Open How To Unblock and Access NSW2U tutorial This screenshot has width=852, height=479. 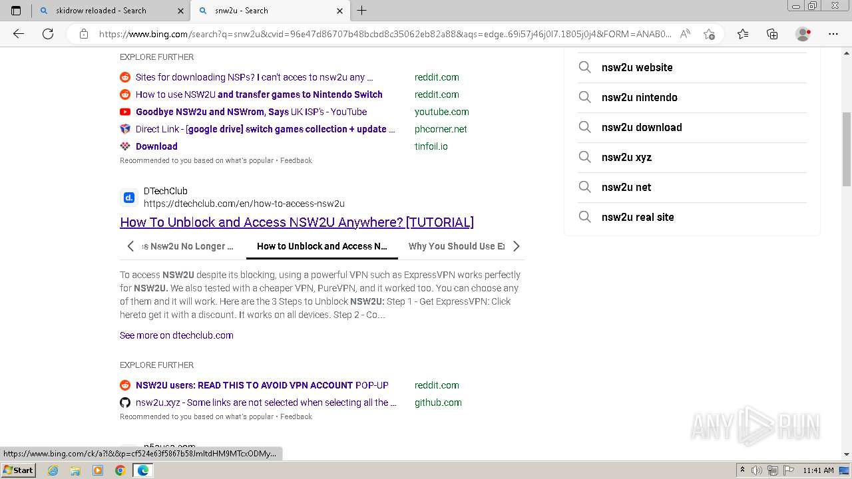pos(297,222)
